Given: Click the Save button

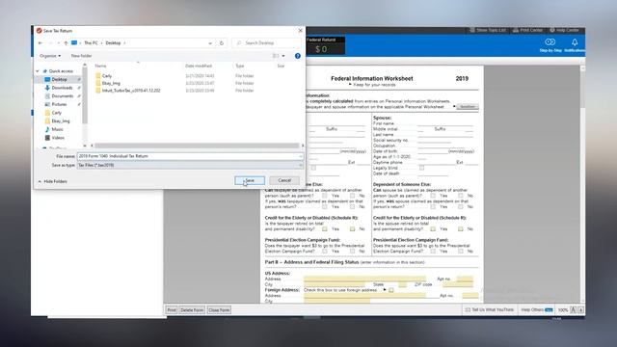Looking at the screenshot, I should [250, 180].
